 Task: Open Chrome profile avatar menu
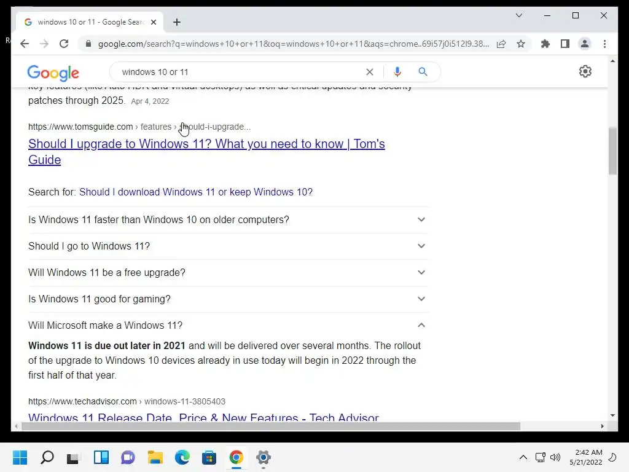coord(585,44)
